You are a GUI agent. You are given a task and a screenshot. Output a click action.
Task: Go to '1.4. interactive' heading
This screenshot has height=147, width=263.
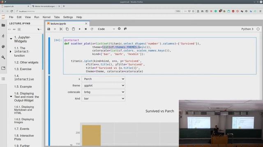(24, 78)
